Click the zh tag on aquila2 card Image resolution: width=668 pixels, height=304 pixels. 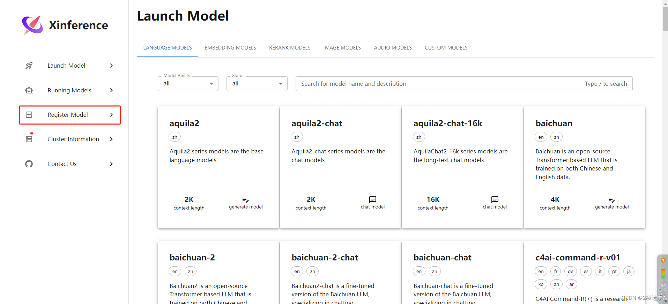(175, 137)
